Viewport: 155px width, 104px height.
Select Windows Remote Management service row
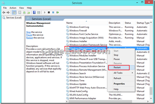tap(107, 70)
